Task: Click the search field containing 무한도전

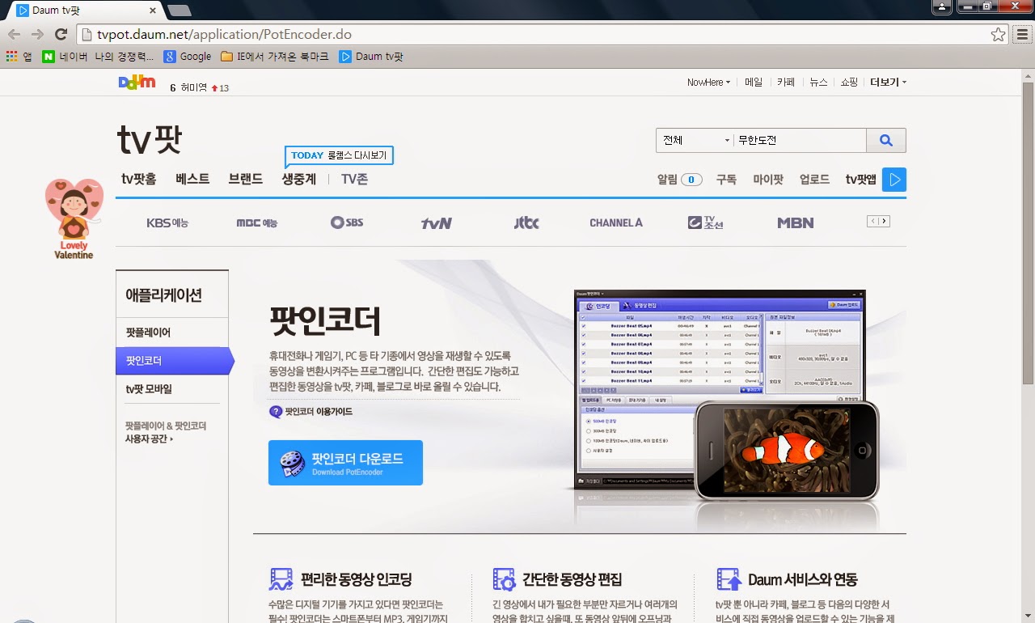Action: [799, 140]
